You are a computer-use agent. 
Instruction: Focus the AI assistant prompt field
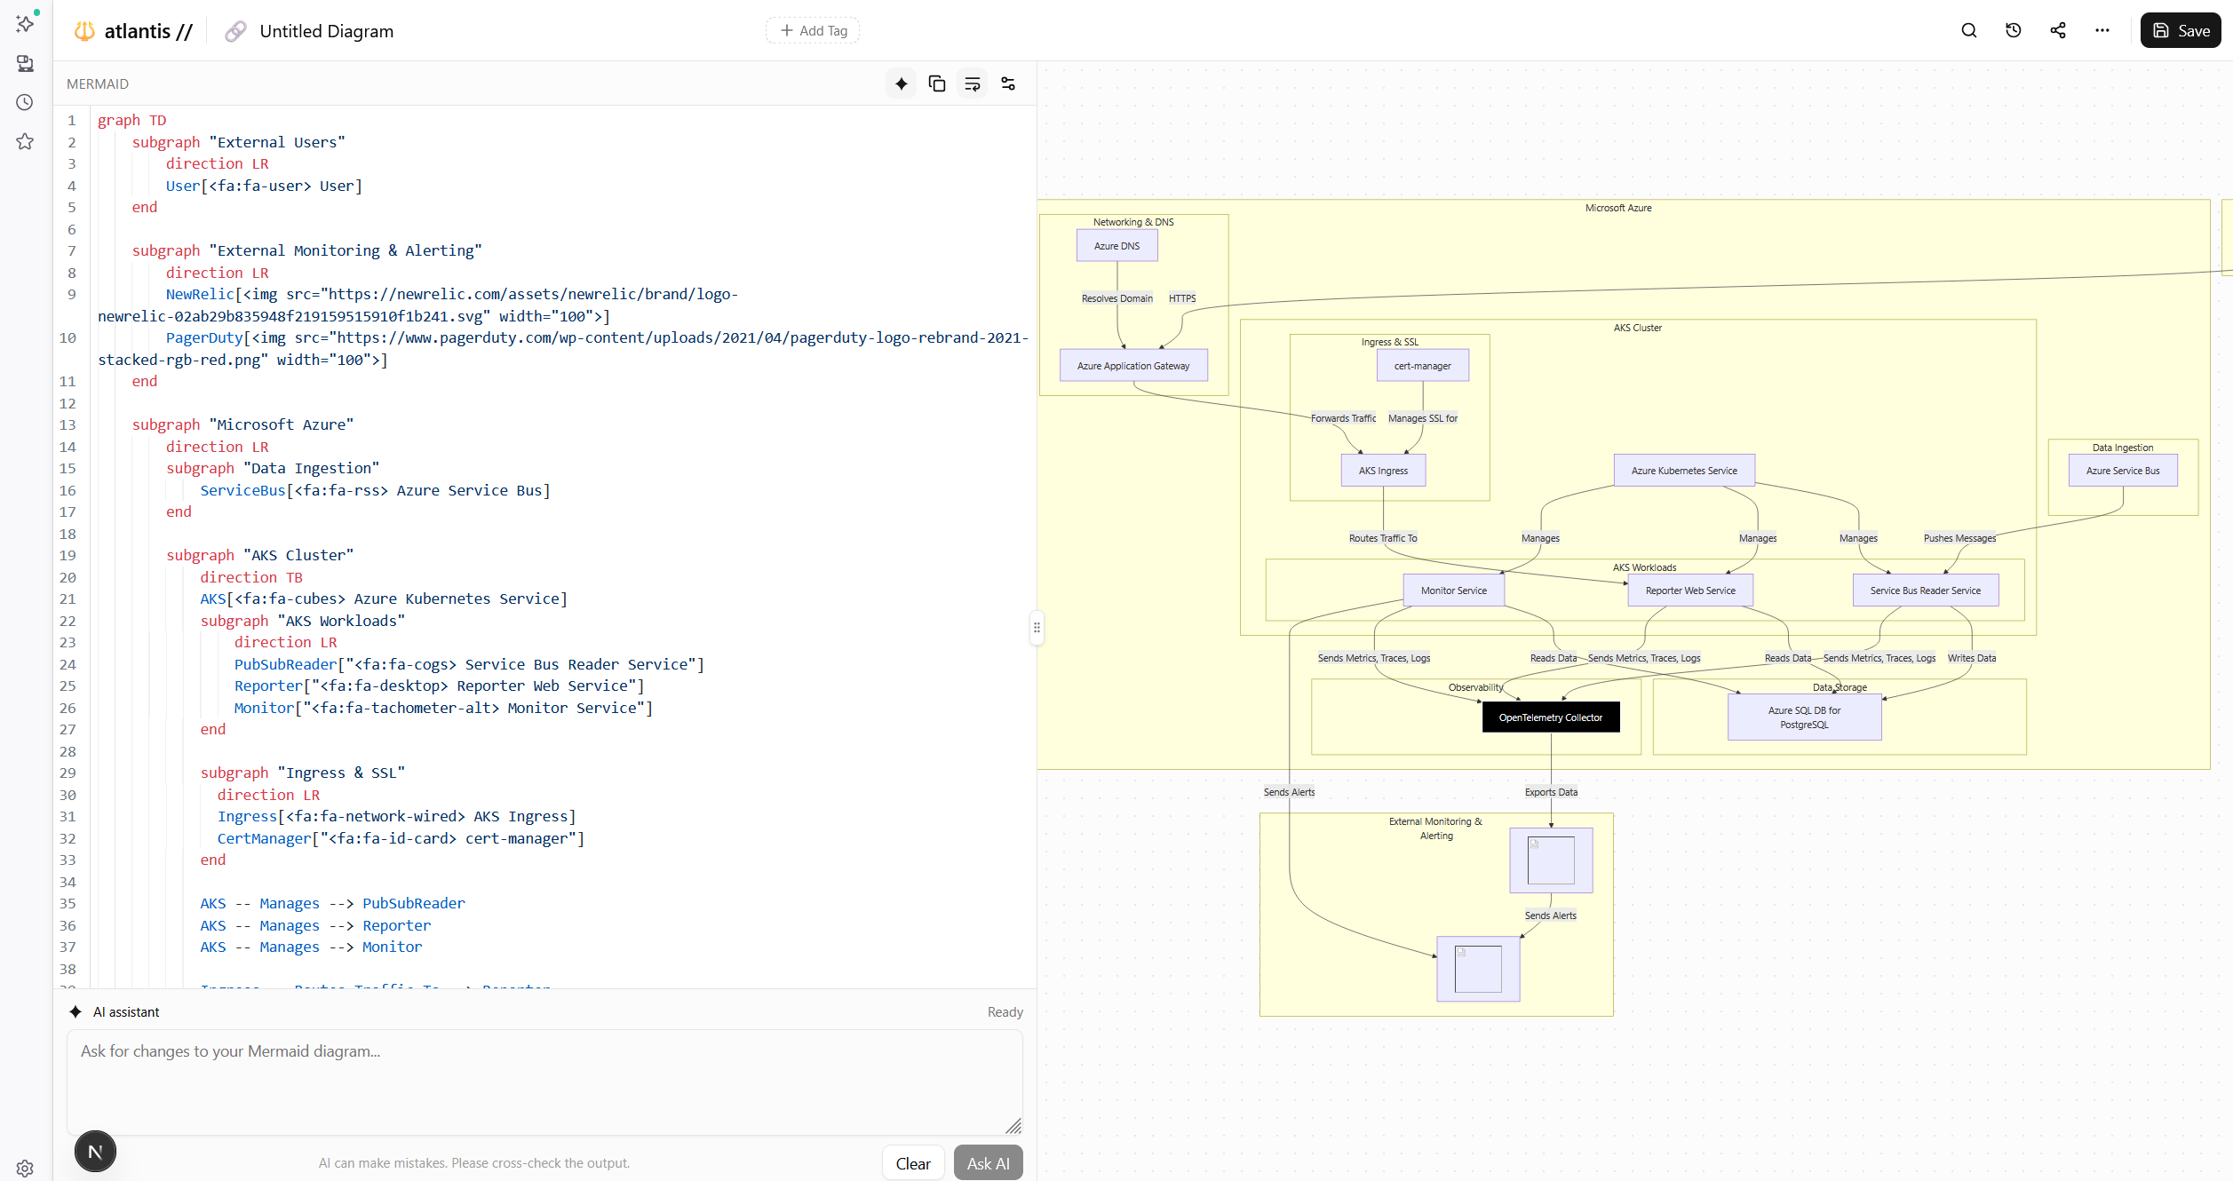(x=544, y=1081)
